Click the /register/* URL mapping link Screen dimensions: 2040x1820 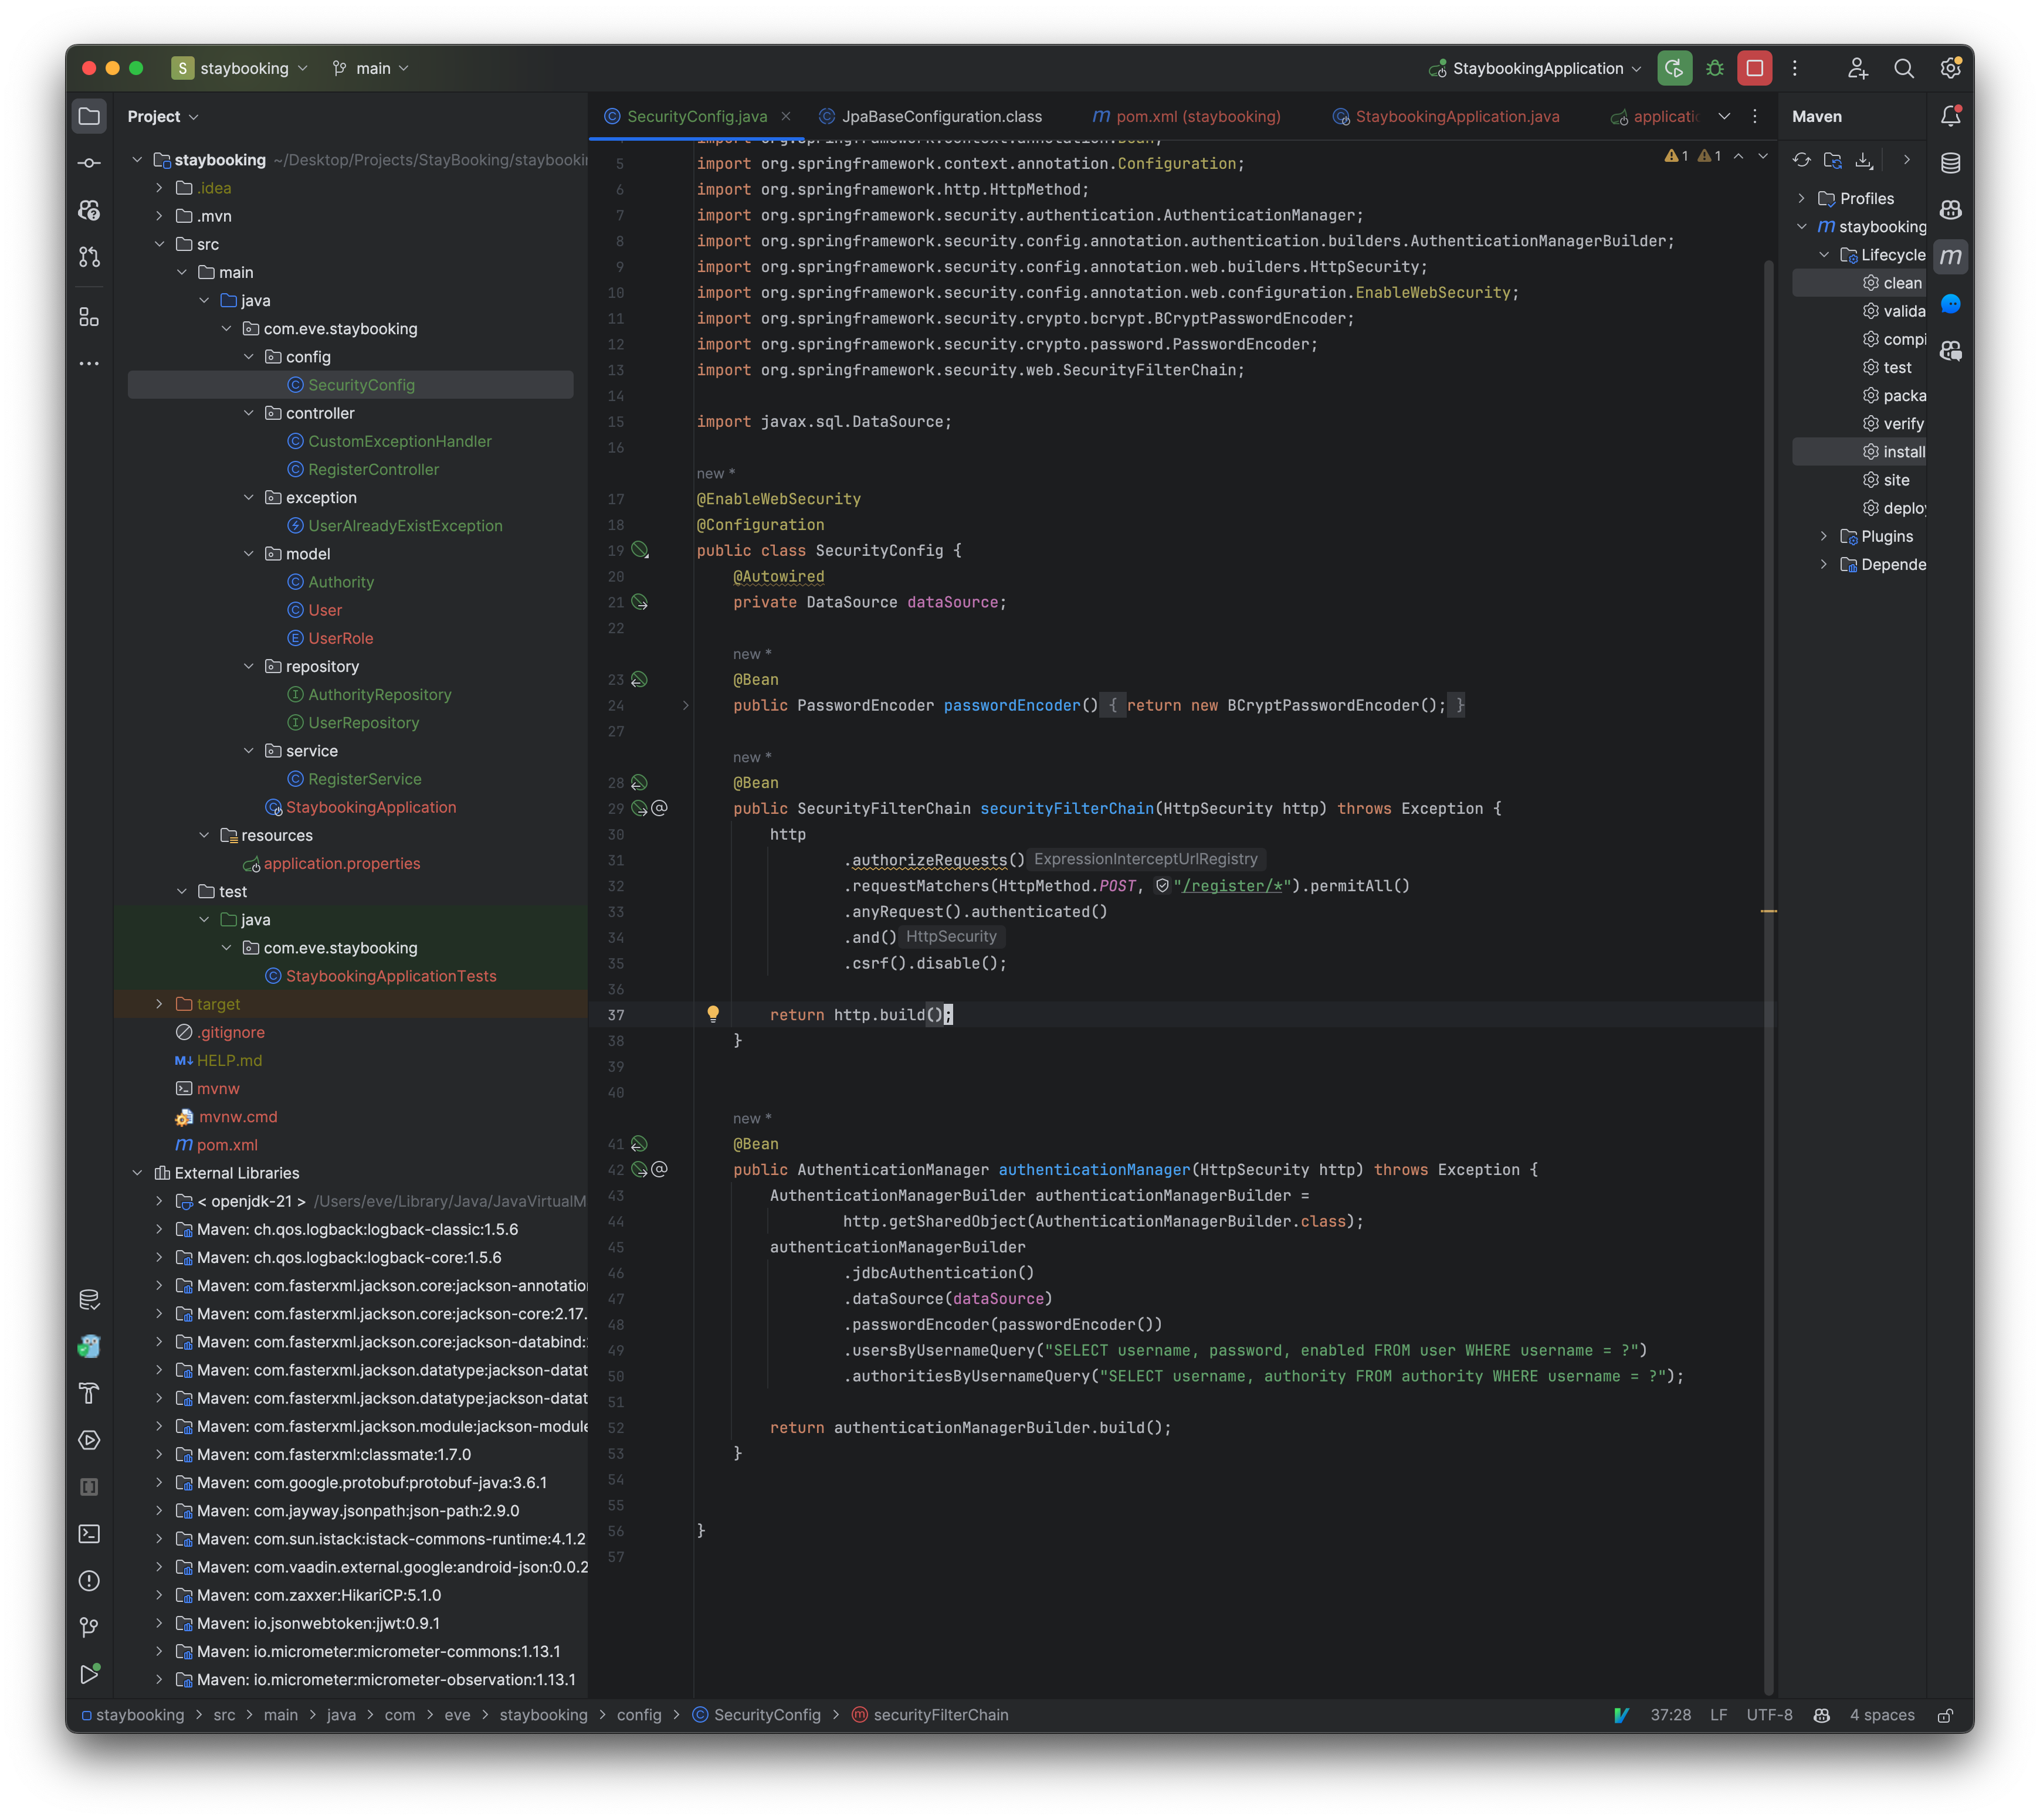pyautogui.click(x=1232, y=886)
